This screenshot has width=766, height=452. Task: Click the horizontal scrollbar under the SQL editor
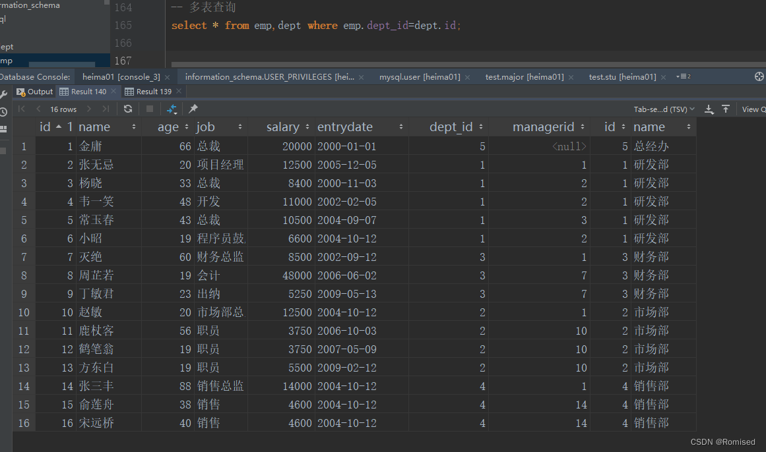pos(468,65)
